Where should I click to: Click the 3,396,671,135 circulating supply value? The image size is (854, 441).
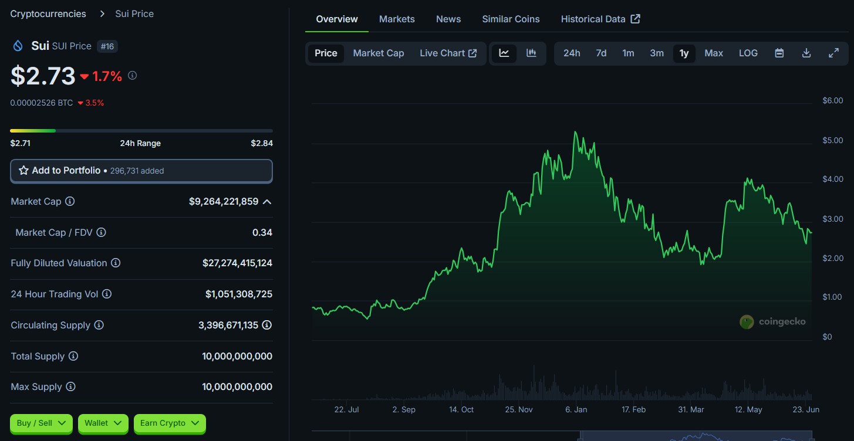point(228,325)
